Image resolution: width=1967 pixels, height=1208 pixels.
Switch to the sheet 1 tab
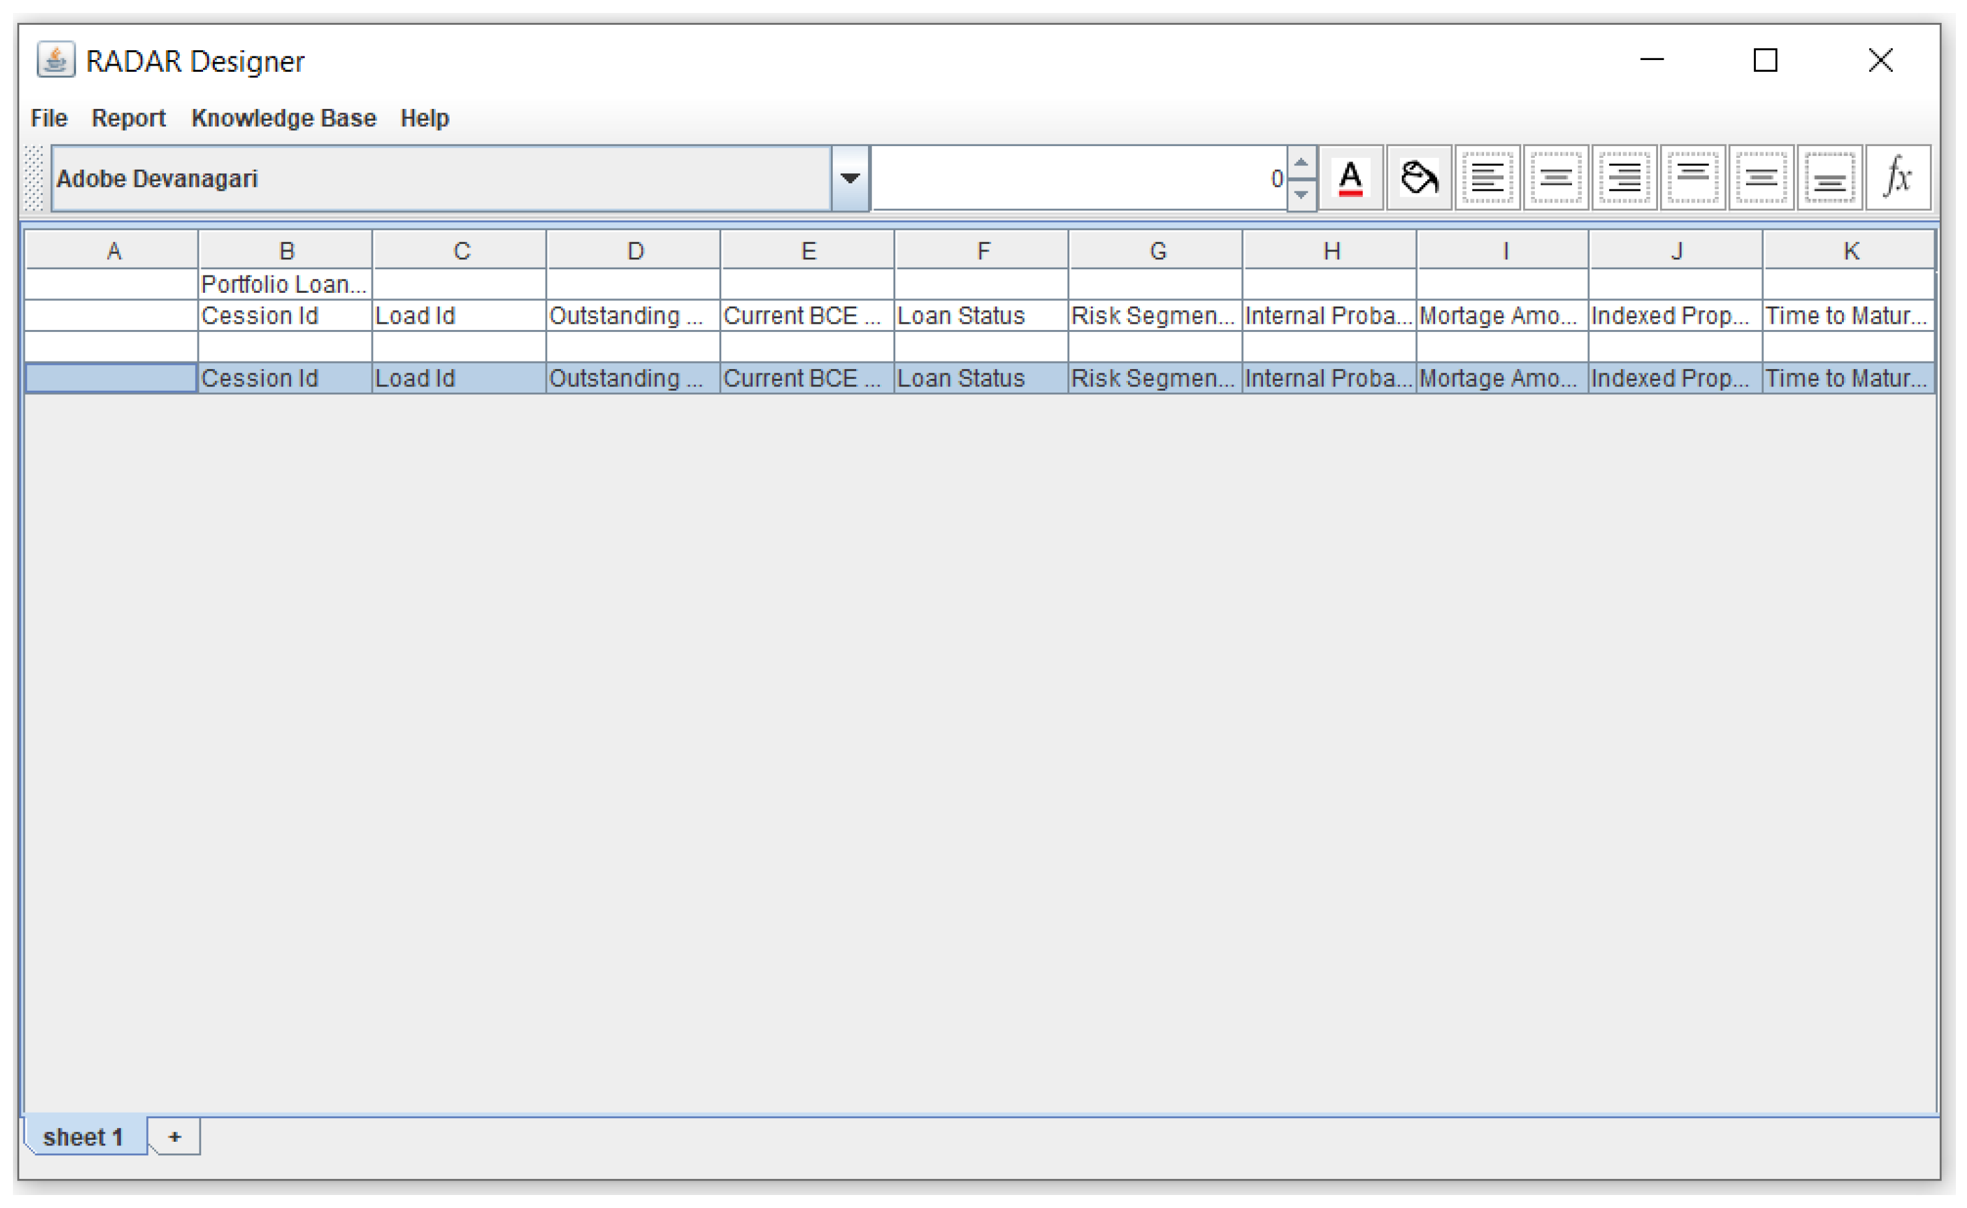pyautogui.click(x=83, y=1137)
